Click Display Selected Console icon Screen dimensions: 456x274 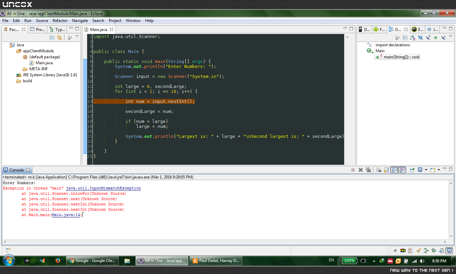(x=420, y=170)
